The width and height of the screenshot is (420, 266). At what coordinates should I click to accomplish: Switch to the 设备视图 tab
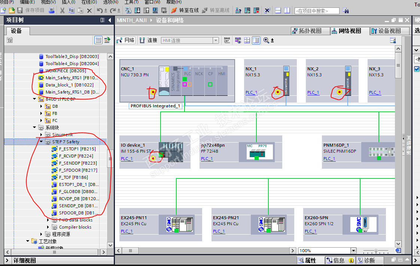point(390,31)
